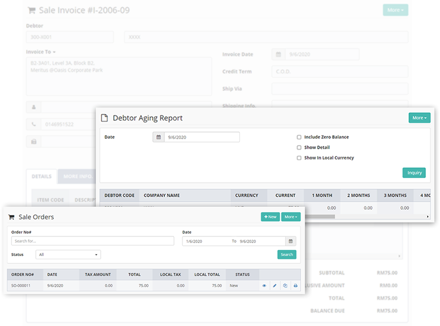The height and width of the screenshot is (326, 440).
Task: Enable Include Zero Balance checkbox
Action: (299, 137)
